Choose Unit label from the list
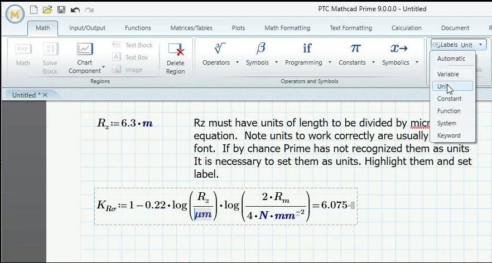Image resolution: width=492 pixels, height=263 pixels. [x=452, y=86]
